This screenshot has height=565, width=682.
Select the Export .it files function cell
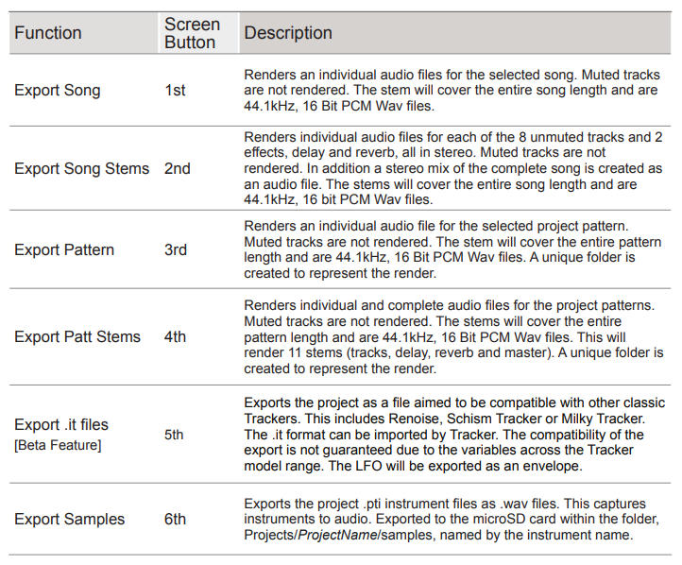click(61, 424)
